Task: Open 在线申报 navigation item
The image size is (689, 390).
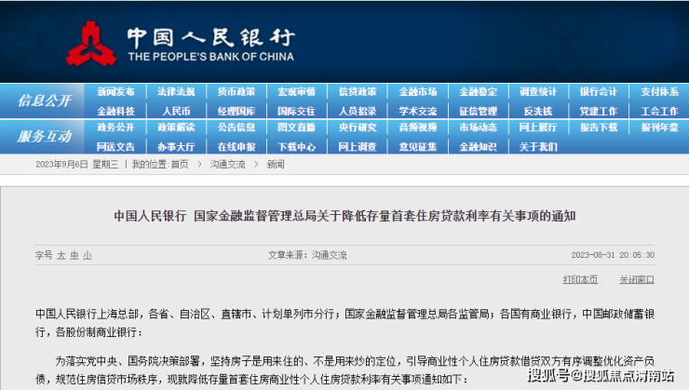Action: [236, 147]
